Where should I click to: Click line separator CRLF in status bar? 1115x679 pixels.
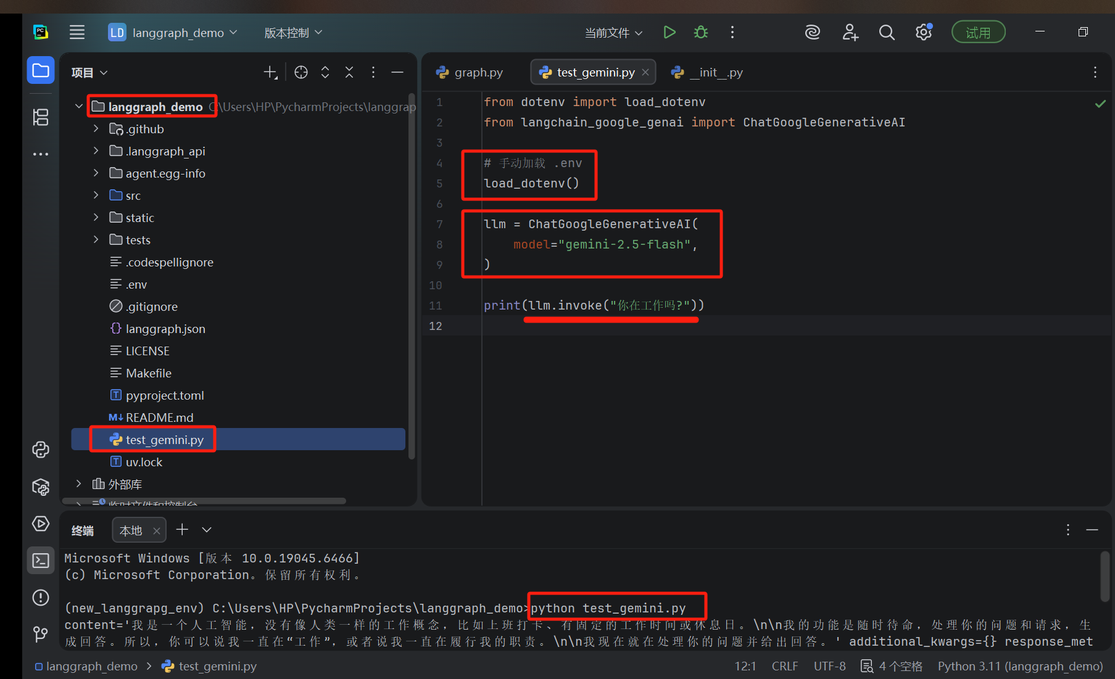785,666
